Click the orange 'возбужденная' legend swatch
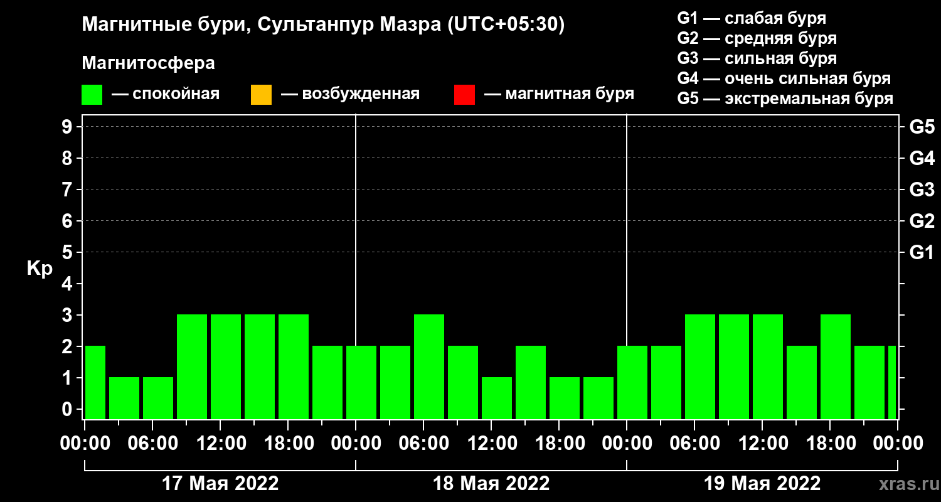Viewport: 941px width, 502px height. tap(261, 95)
